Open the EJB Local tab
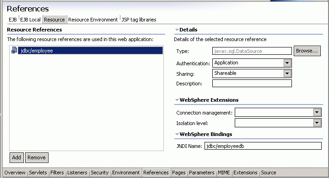 [30, 20]
